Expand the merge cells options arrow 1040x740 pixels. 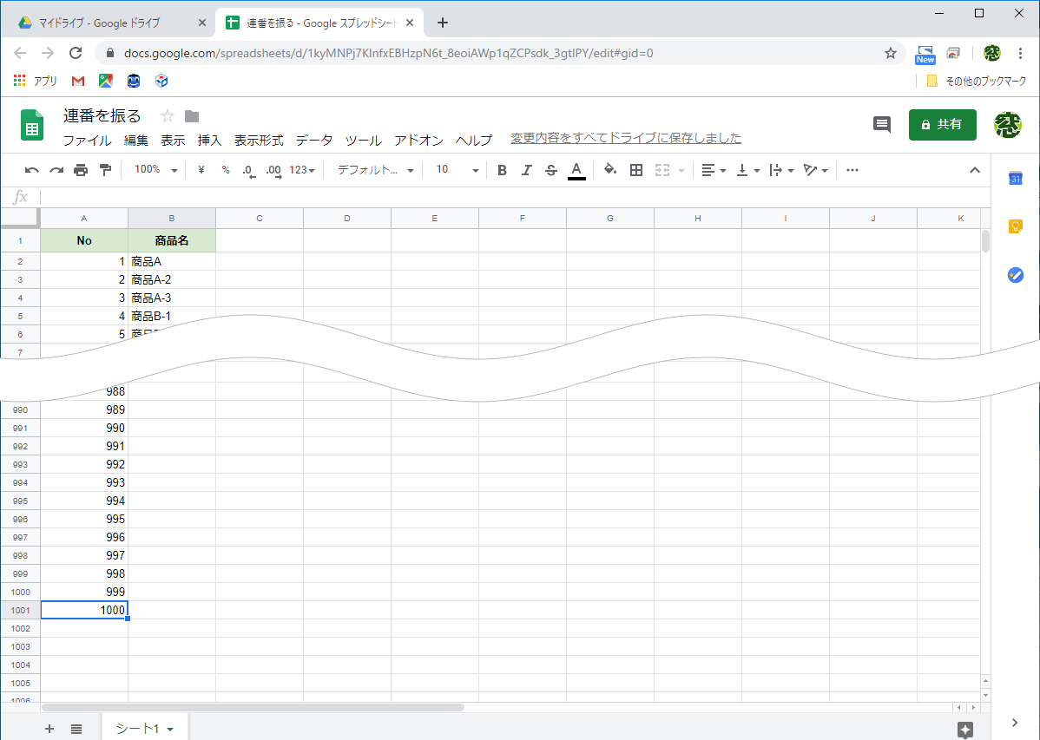pyautogui.click(x=681, y=171)
